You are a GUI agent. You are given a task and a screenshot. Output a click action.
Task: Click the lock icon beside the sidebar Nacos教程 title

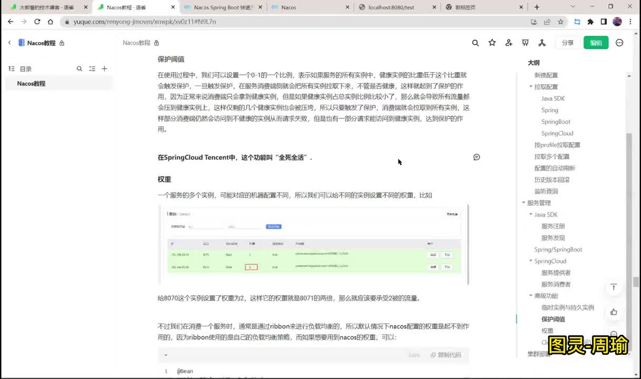point(62,43)
